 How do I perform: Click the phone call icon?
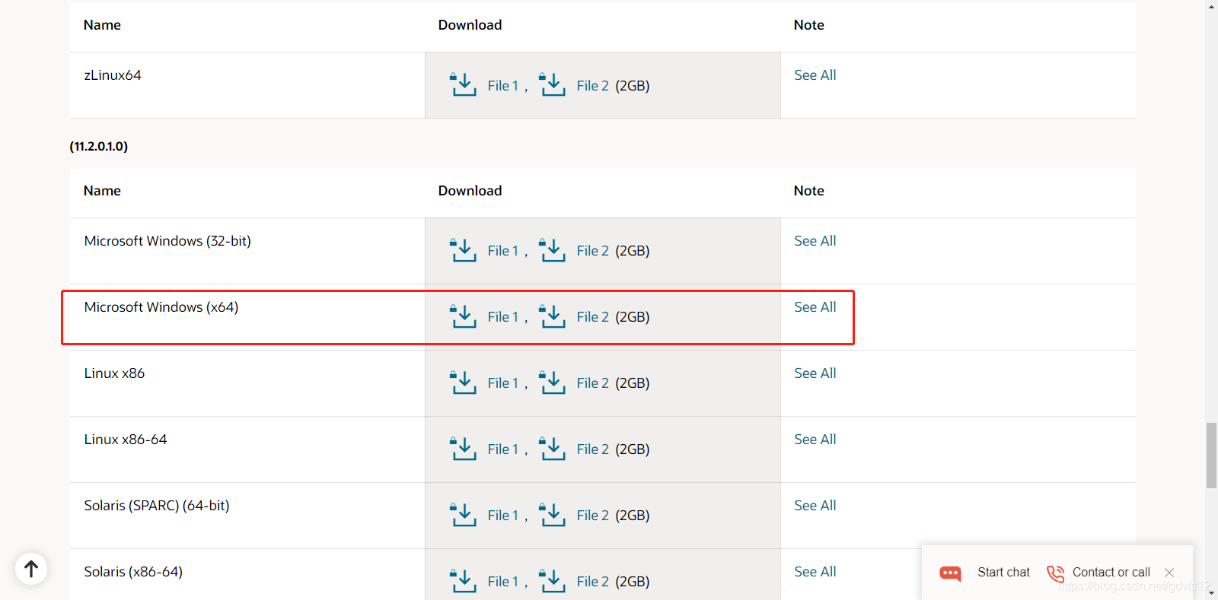1055,573
